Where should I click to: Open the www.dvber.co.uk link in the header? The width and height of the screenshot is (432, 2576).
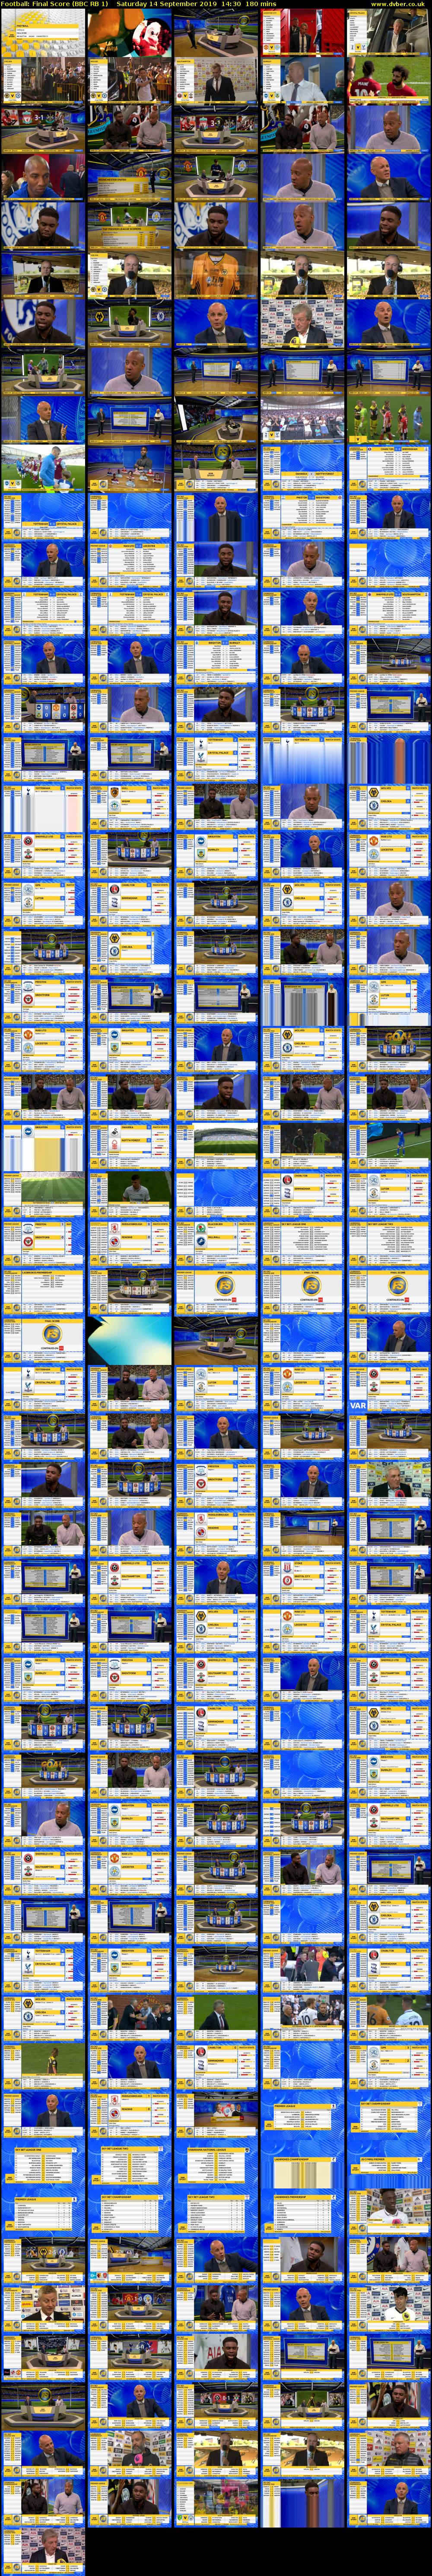point(397,4)
